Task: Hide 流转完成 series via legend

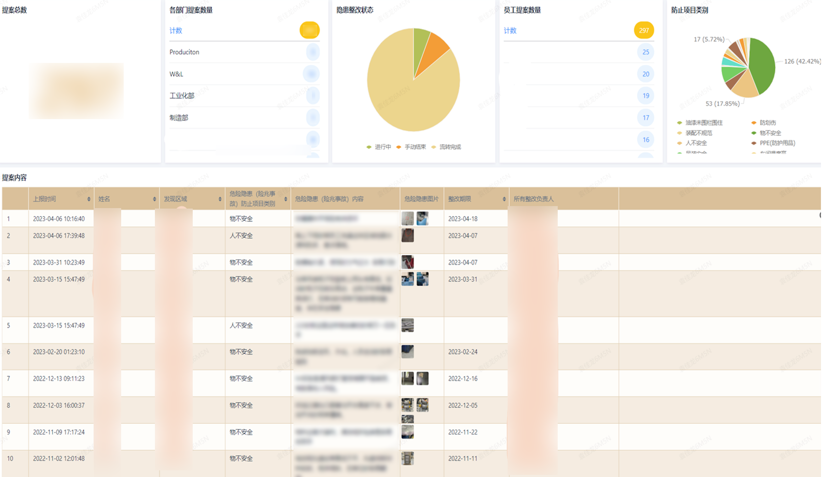Action: [x=446, y=147]
